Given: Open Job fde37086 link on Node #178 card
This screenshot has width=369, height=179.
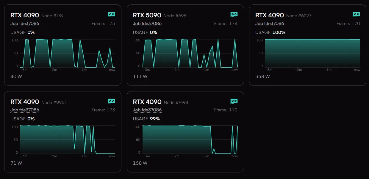Looking at the screenshot, I should (x=25, y=24).
